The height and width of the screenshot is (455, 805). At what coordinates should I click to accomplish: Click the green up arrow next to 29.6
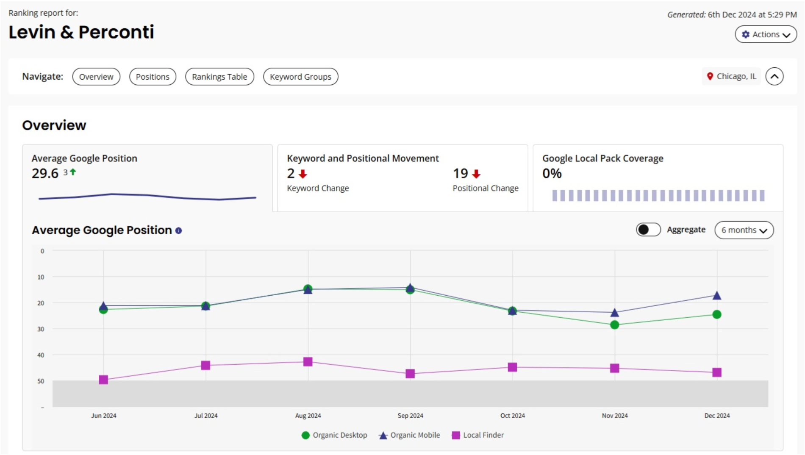73,172
